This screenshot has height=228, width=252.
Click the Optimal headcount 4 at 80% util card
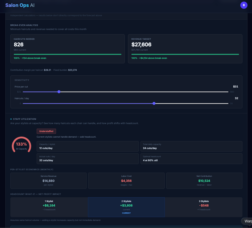[x=191, y=159]
